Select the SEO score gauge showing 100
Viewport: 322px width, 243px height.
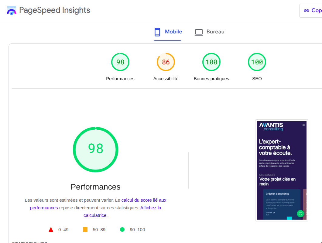click(257, 62)
